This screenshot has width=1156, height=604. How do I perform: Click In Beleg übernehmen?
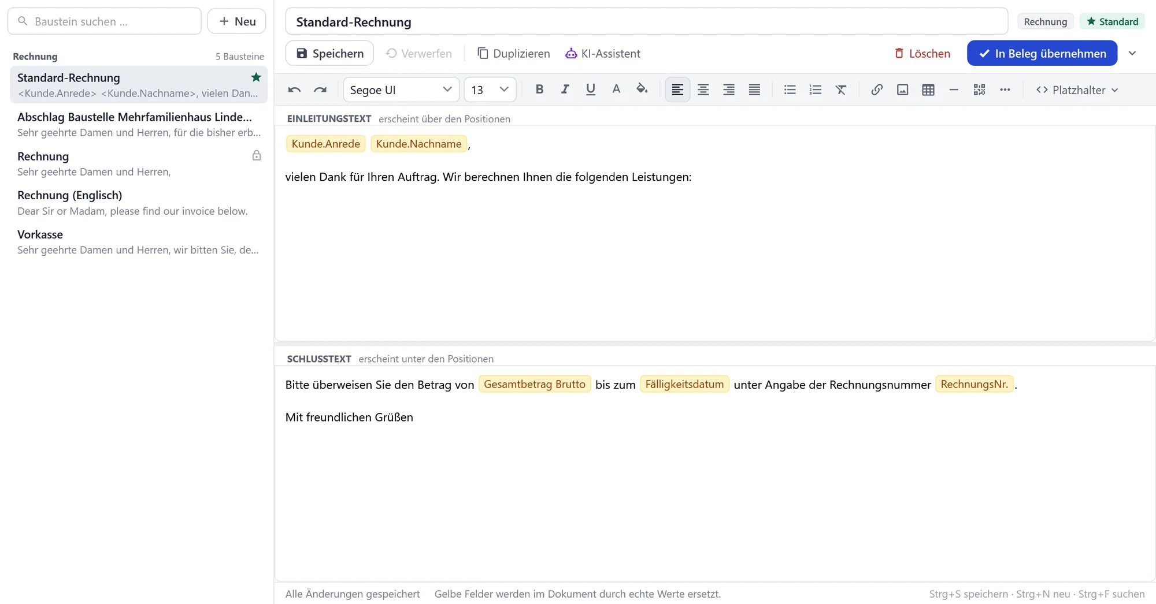point(1042,53)
